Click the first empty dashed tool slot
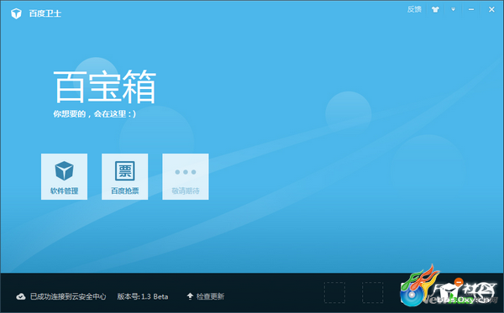This screenshot has width=504, height=313. [334, 293]
